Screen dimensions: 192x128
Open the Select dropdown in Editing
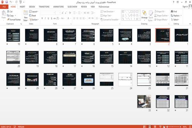175,20
